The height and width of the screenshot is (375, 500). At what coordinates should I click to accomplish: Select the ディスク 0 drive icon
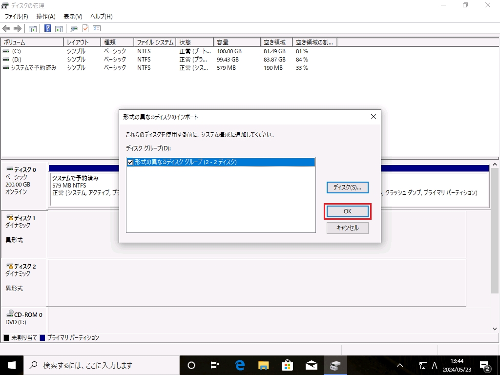click(10, 168)
